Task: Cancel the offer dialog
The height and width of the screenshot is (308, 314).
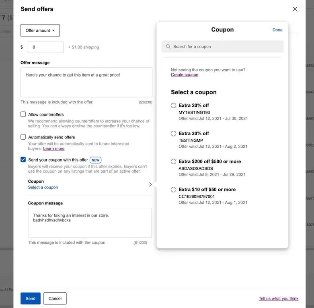Action: coord(55,298)
